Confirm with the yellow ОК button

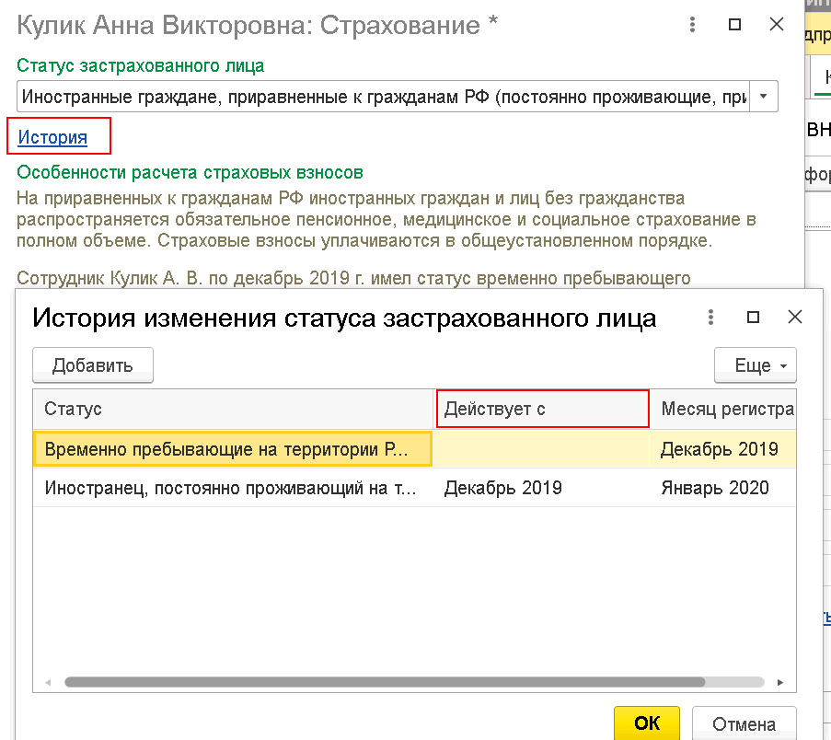[x=647, y=723]
